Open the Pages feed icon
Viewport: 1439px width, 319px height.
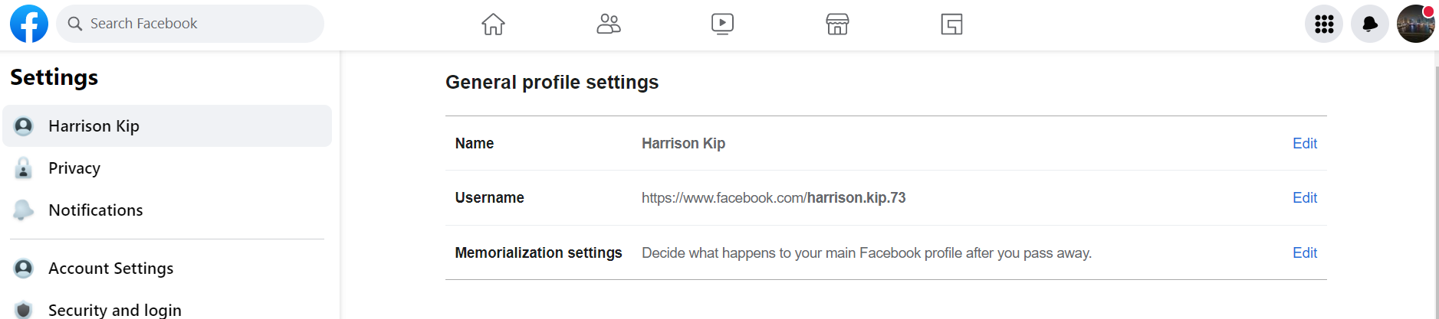[951, 24]
